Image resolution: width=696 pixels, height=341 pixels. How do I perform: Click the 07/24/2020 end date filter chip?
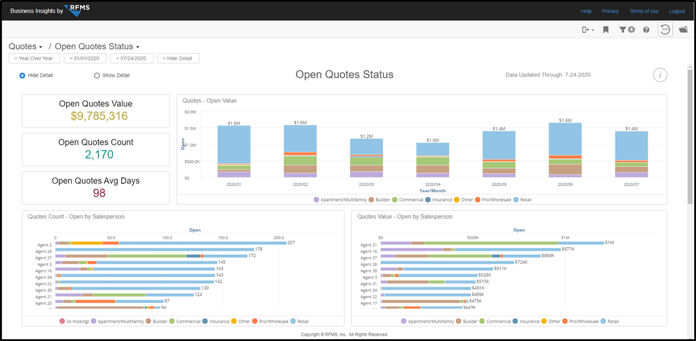pos(132,58)
